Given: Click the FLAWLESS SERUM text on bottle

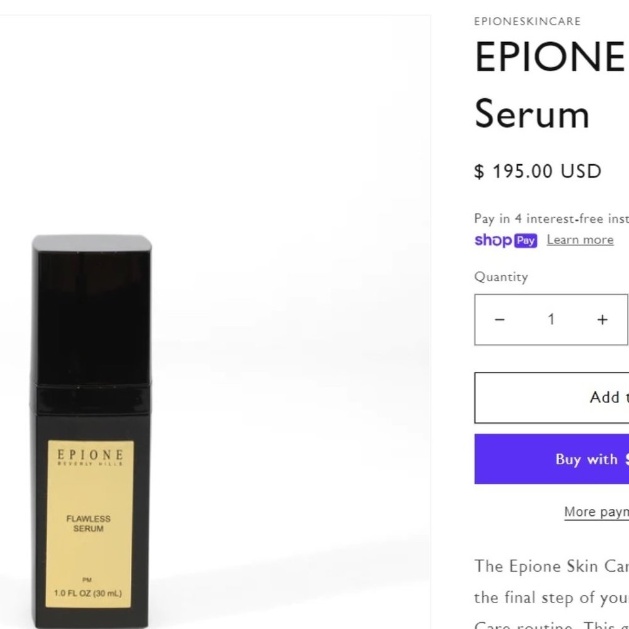Looking at the screenshot, I should pyautogui.click(x=88, y=523).
